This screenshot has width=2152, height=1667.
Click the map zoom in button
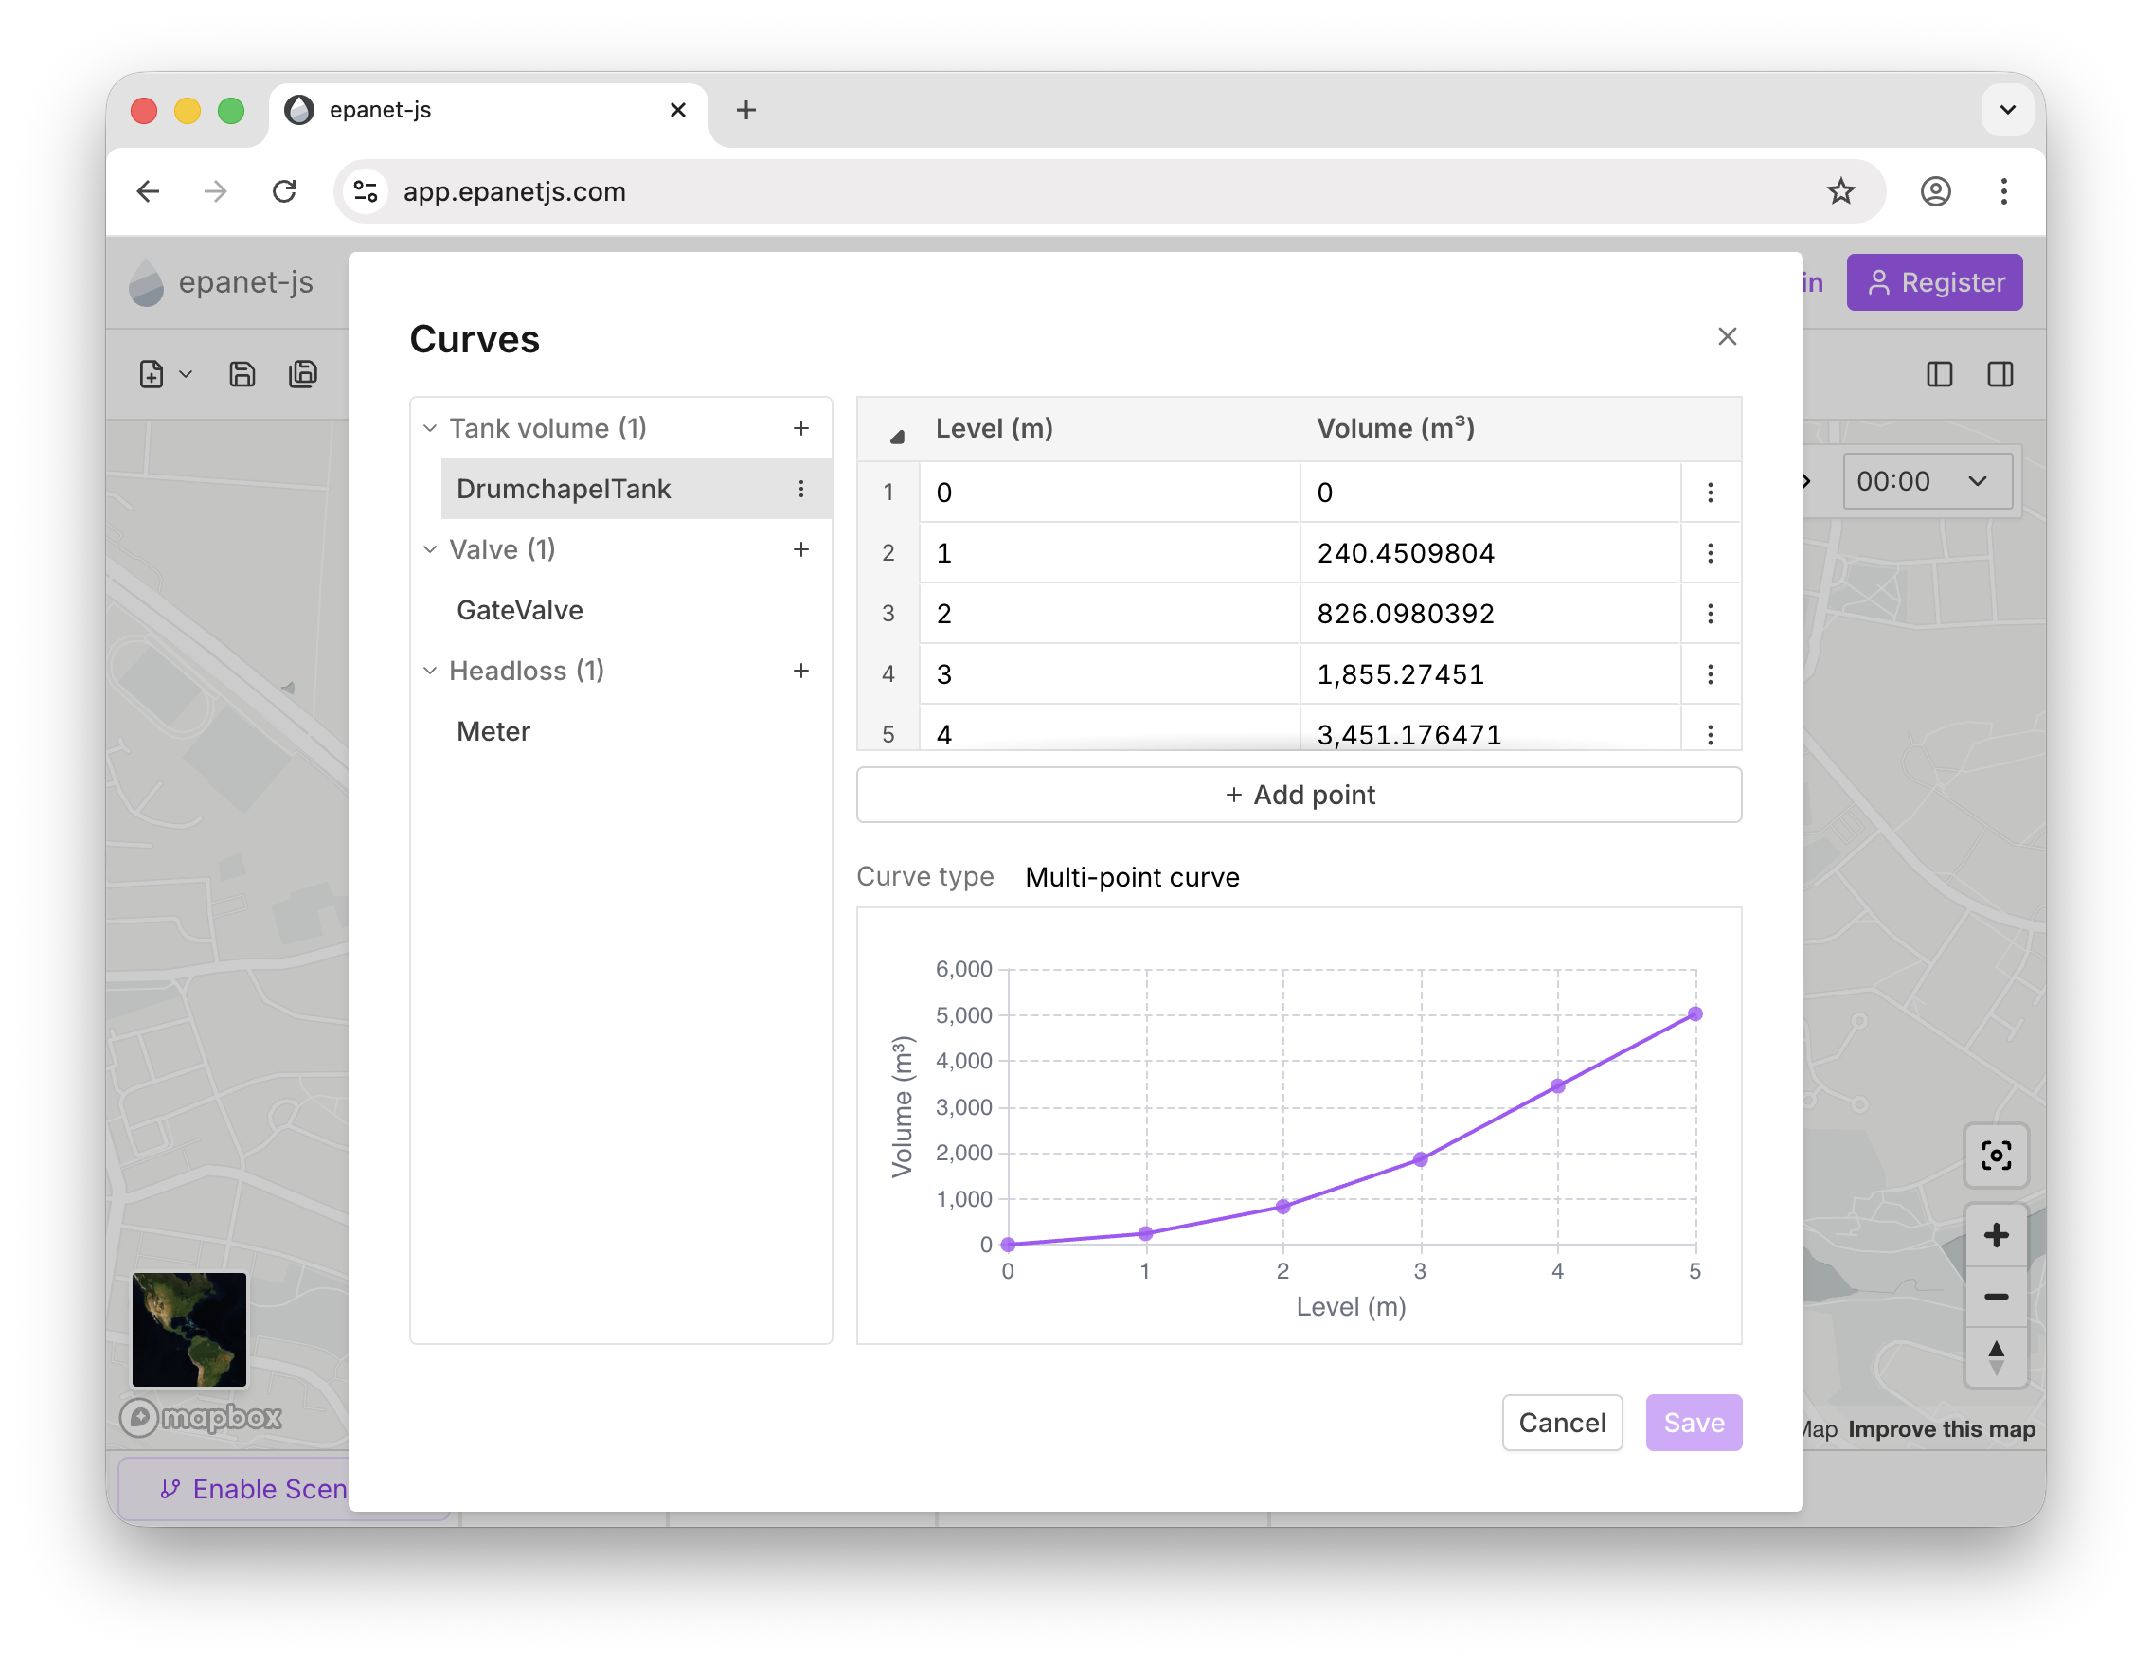tap(1996, 1235)
